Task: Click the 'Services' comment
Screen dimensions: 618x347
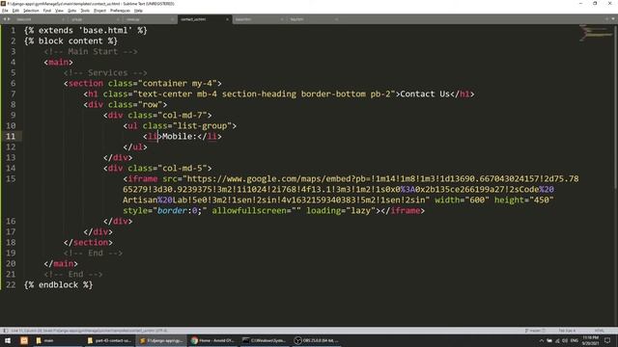Action: [105, 73]
